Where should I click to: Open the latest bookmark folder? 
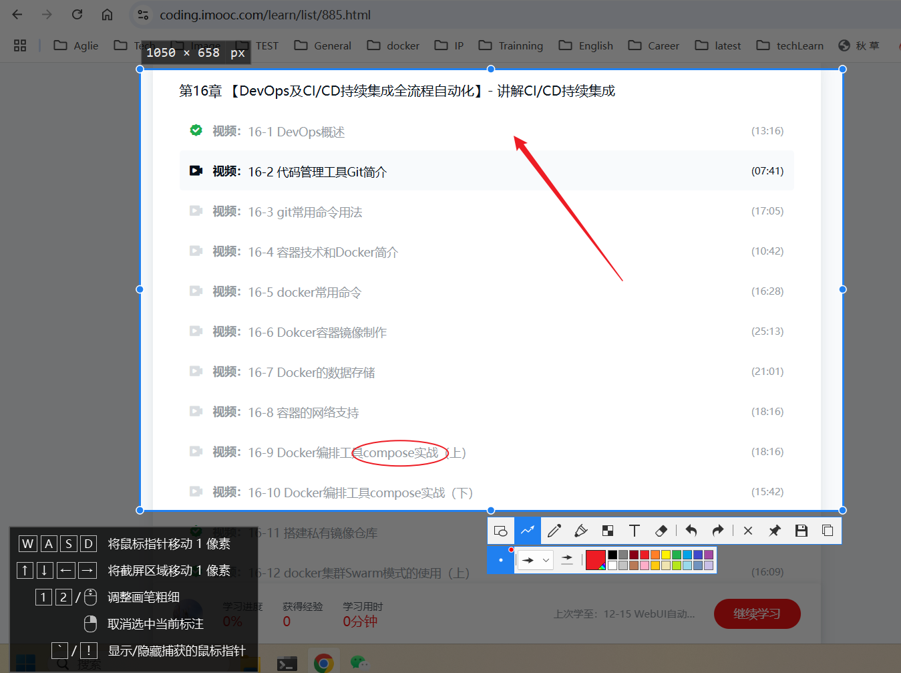tap(718, 45)
